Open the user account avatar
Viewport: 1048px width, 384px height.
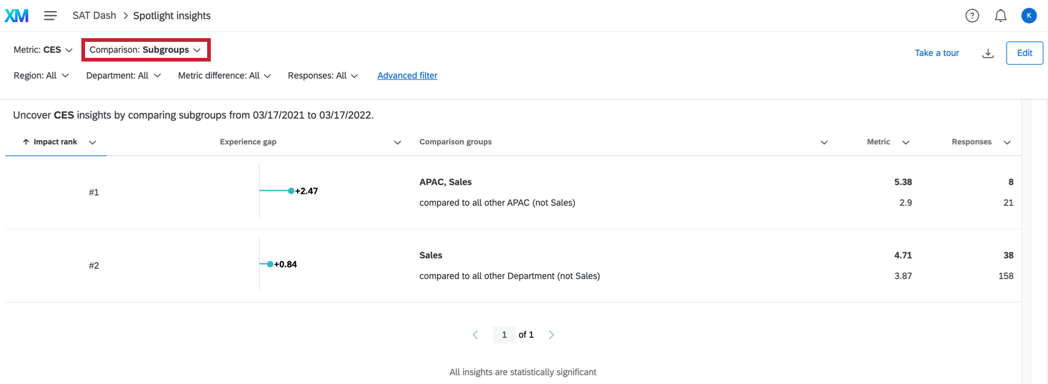coord(1029,16)
